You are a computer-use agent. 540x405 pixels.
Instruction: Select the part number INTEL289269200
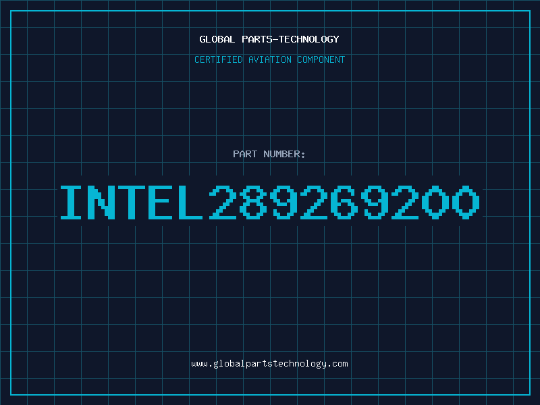(x=270, y=202)
